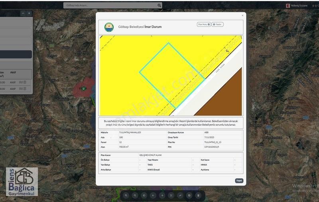Click the highlighted parcel on the zoning map
The height and width of the screenshot is (202, 319).
(x=172, y=76)
